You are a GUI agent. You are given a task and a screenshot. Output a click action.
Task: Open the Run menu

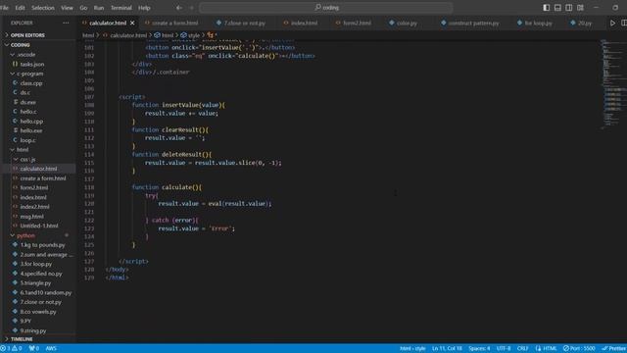pos(98,8)
